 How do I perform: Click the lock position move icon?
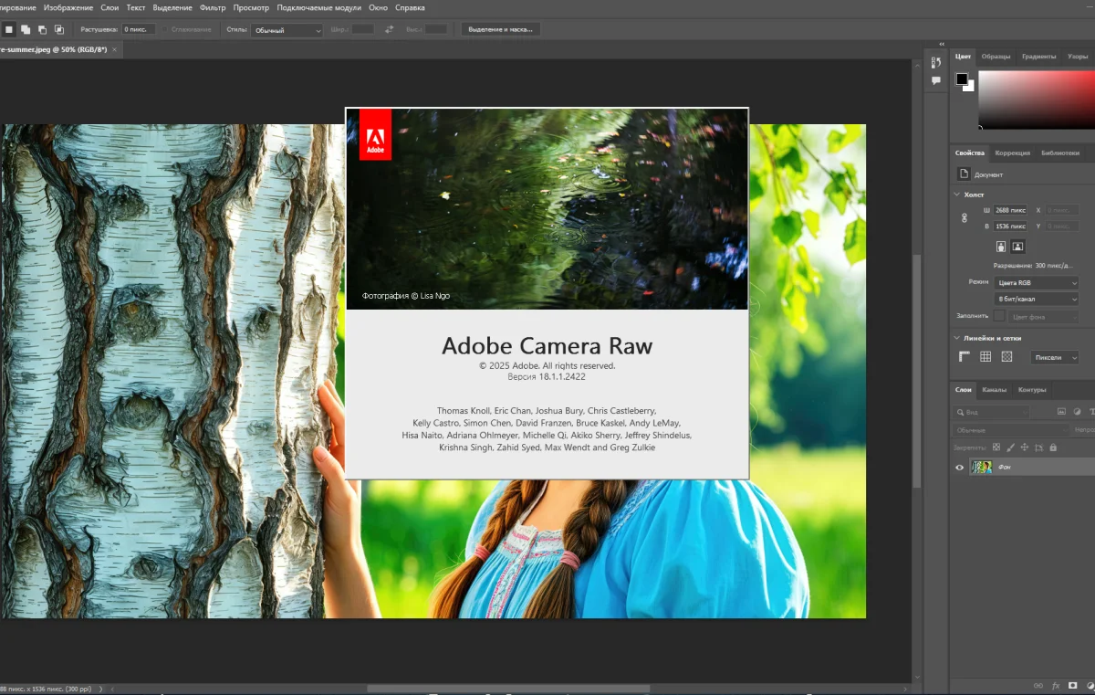1024,448
